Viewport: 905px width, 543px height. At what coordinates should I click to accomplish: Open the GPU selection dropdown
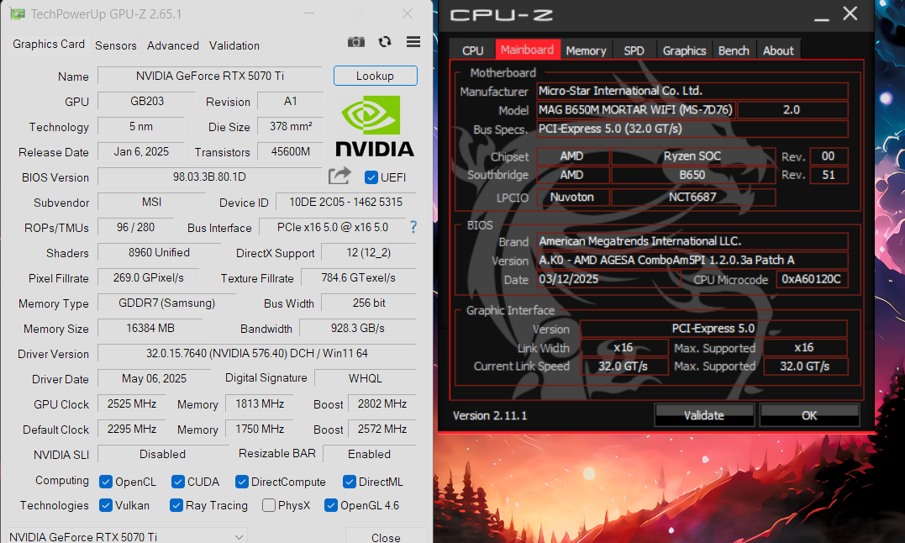click(x=127, y=536)
